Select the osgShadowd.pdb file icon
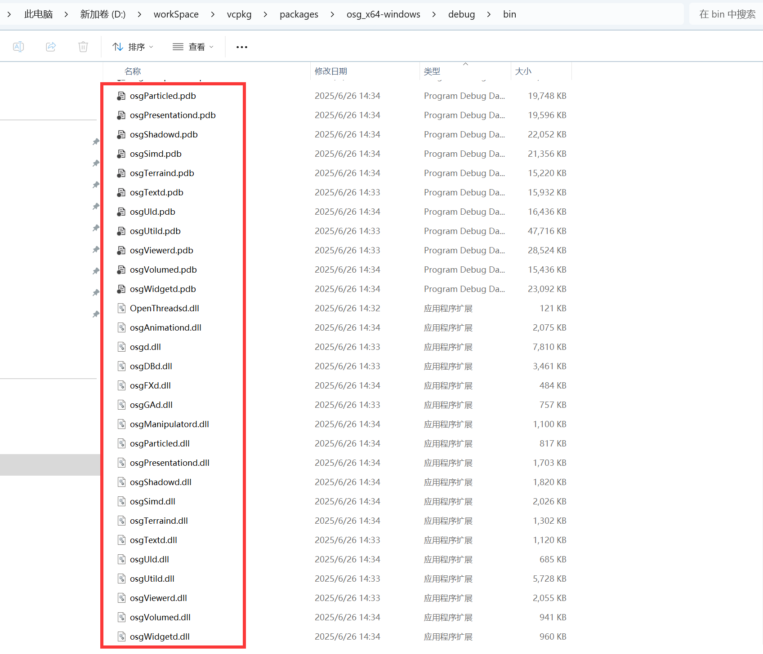Image resolution: width=763 pixels, height=654 pixels. tap(121, 134)
